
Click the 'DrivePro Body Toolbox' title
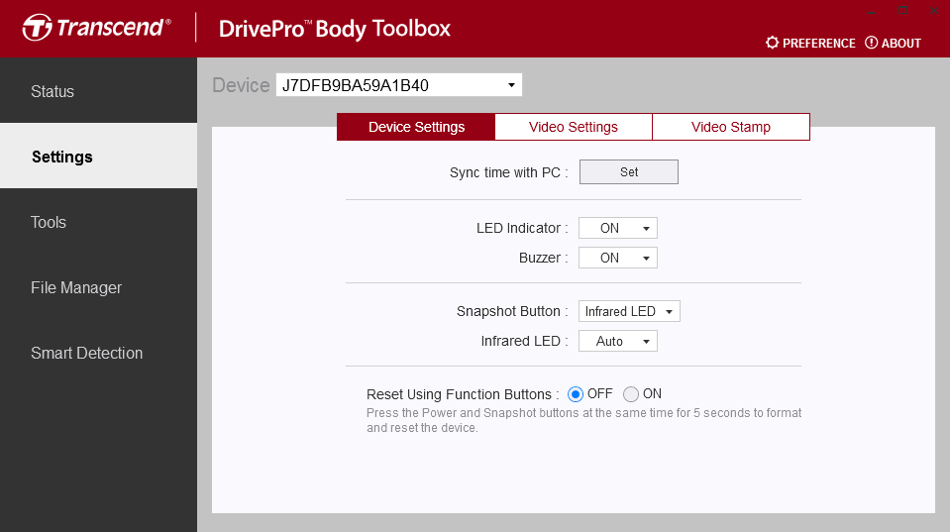[335, 29]
